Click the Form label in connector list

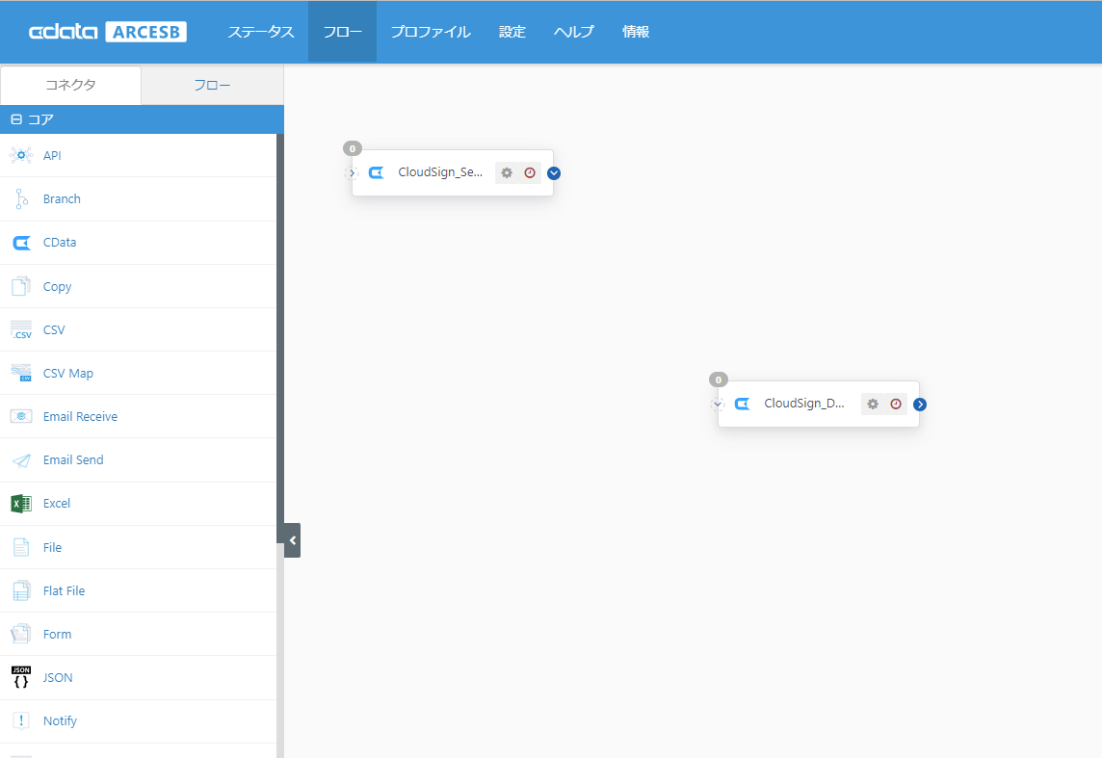point(57,634)
